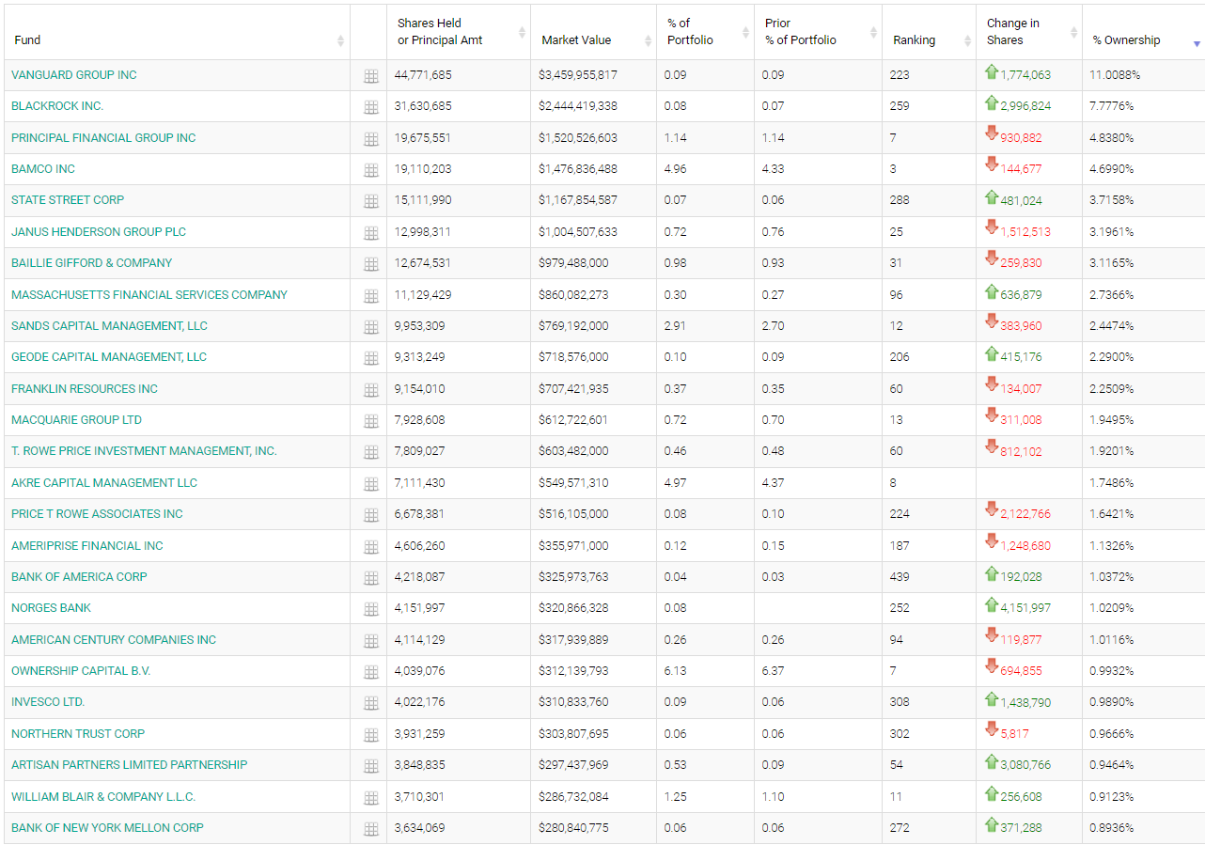Open the grid icon for Sands Capital Management
This screenshot has width=1205, height=845.
point(371,327)
